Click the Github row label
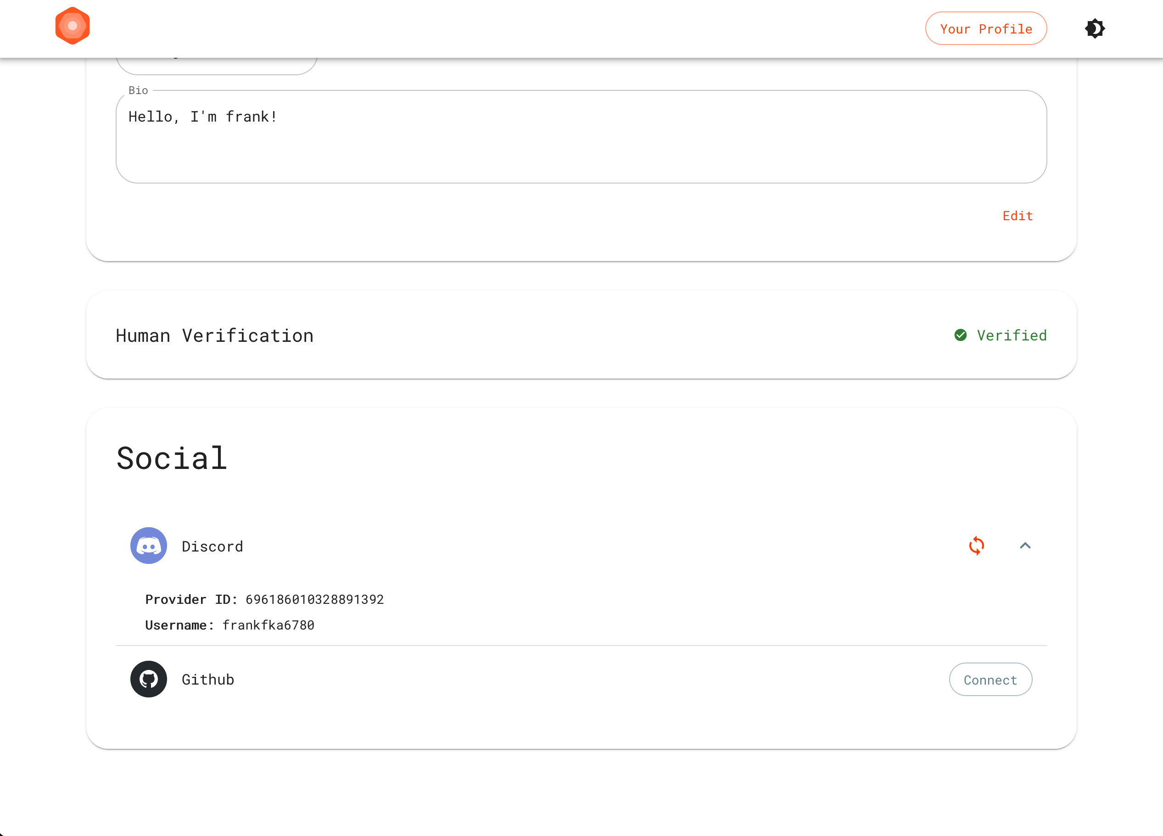This screenshot has height=836, width=1163. click(x=207, y=680)
